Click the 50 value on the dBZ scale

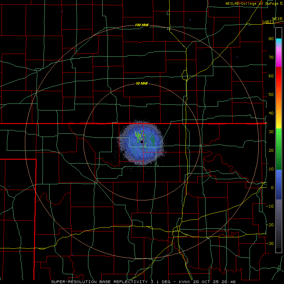pos(271,95)
